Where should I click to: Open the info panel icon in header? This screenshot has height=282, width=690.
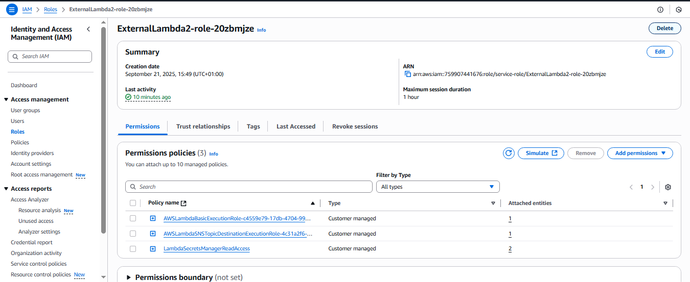click(x=660, y=10)
